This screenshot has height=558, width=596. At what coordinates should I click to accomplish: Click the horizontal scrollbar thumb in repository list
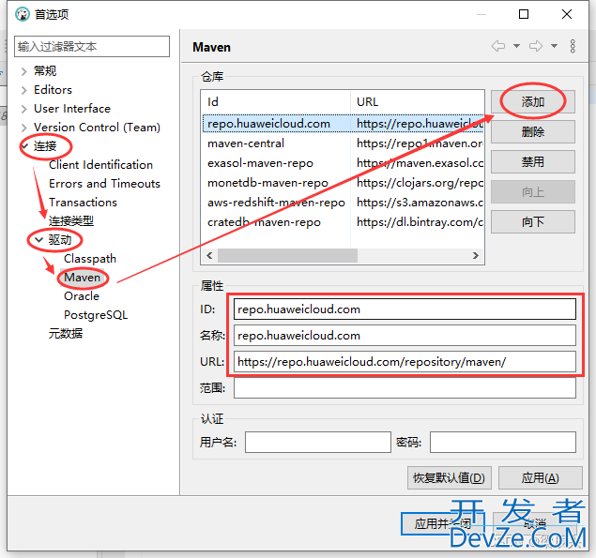point(287,255)
